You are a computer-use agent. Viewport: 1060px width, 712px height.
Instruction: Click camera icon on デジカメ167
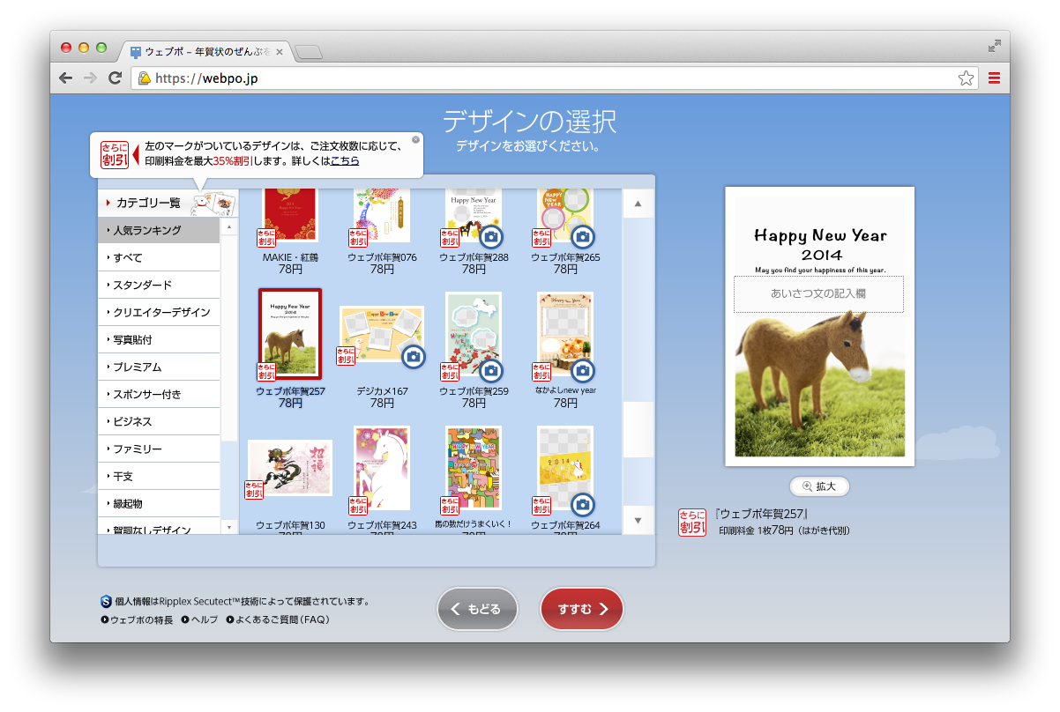coord(414,356)
